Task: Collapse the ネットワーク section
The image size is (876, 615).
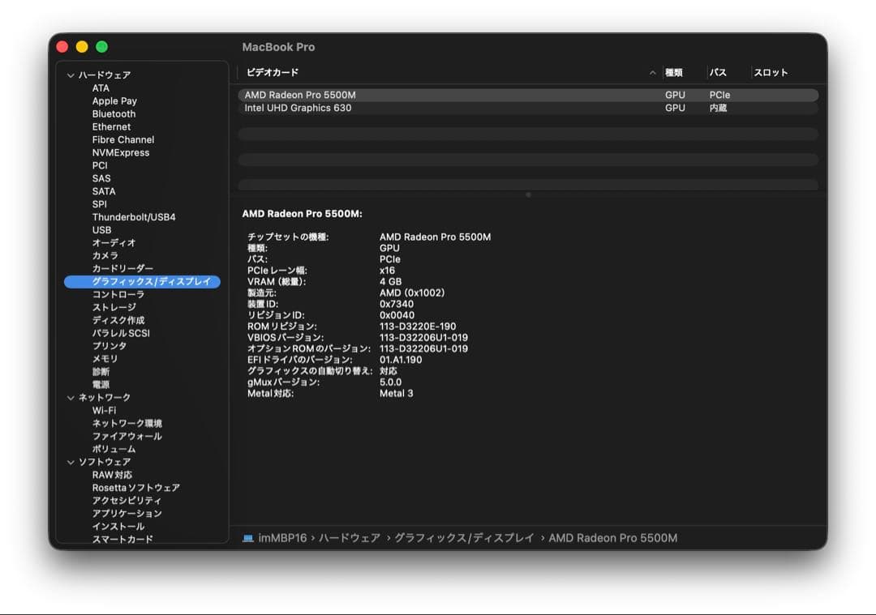Action: coord(71,397)
